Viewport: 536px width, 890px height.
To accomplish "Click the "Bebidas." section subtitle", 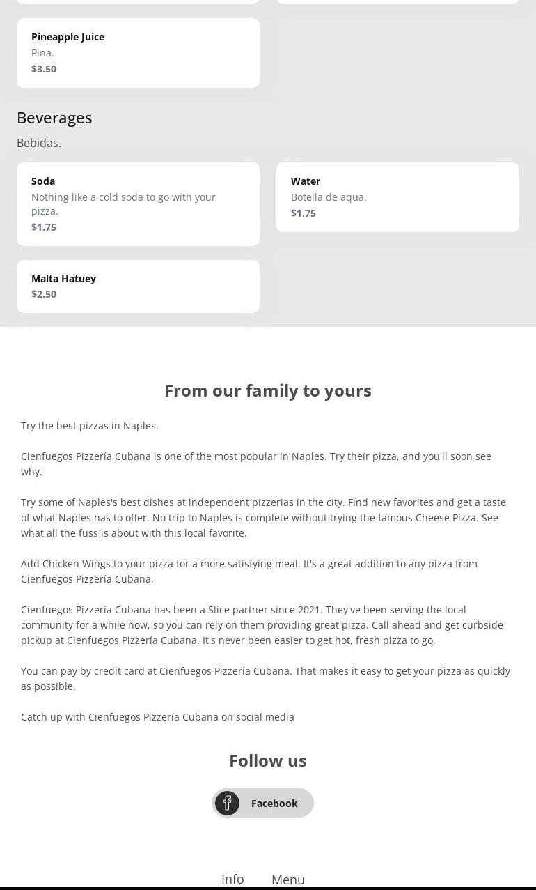I will click(39, 143).
